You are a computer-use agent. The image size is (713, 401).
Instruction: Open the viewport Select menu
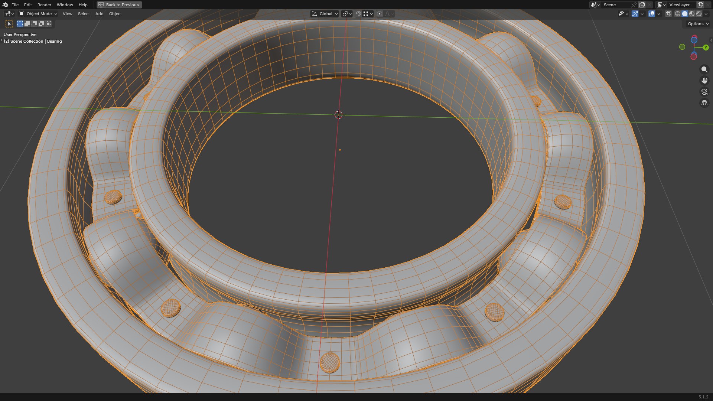click(84, 14)
